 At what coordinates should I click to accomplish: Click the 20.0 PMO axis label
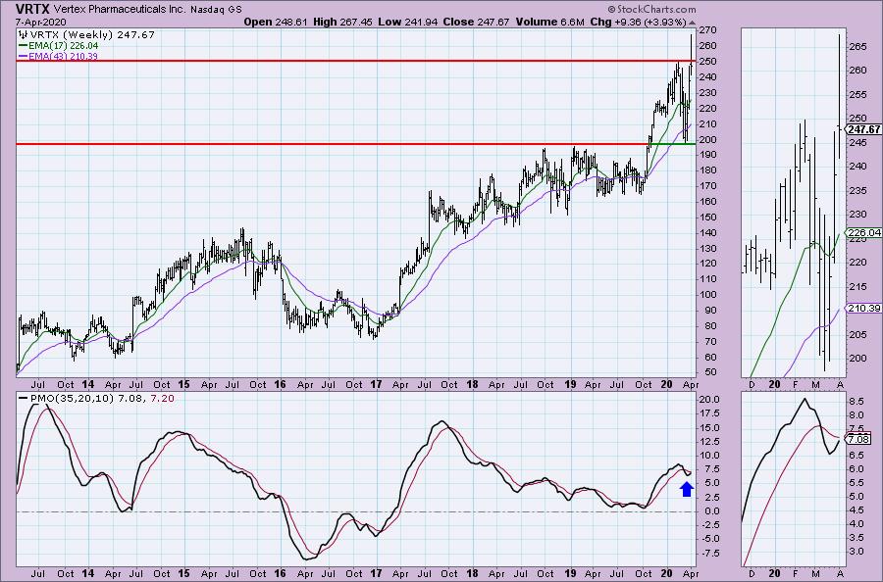click(x=708, y=400)
